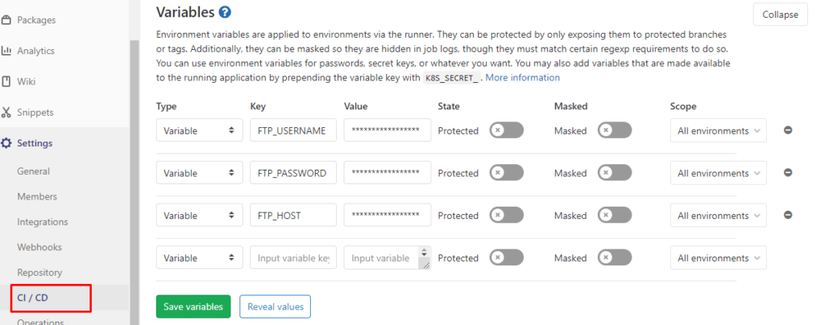
Task: Click the Settings gear icon
Action: 6,143
